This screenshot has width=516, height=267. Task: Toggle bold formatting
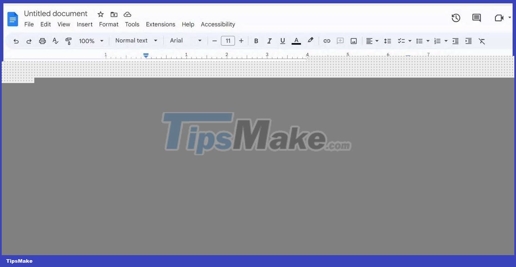(x=256, y=41)
